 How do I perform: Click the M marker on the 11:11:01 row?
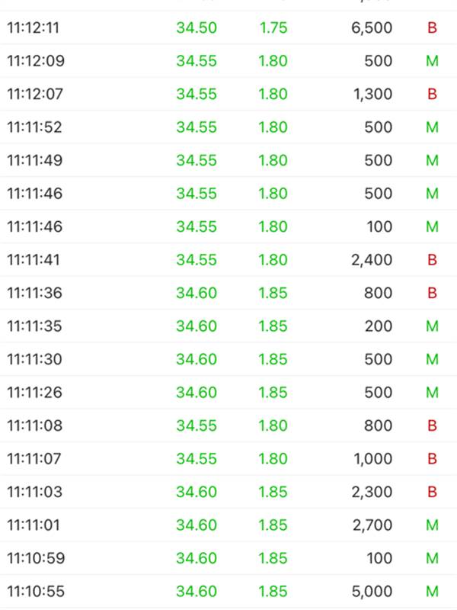(432, 525)
